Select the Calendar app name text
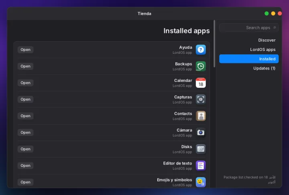The image size is (289, 195). click(x=183, y=81)
